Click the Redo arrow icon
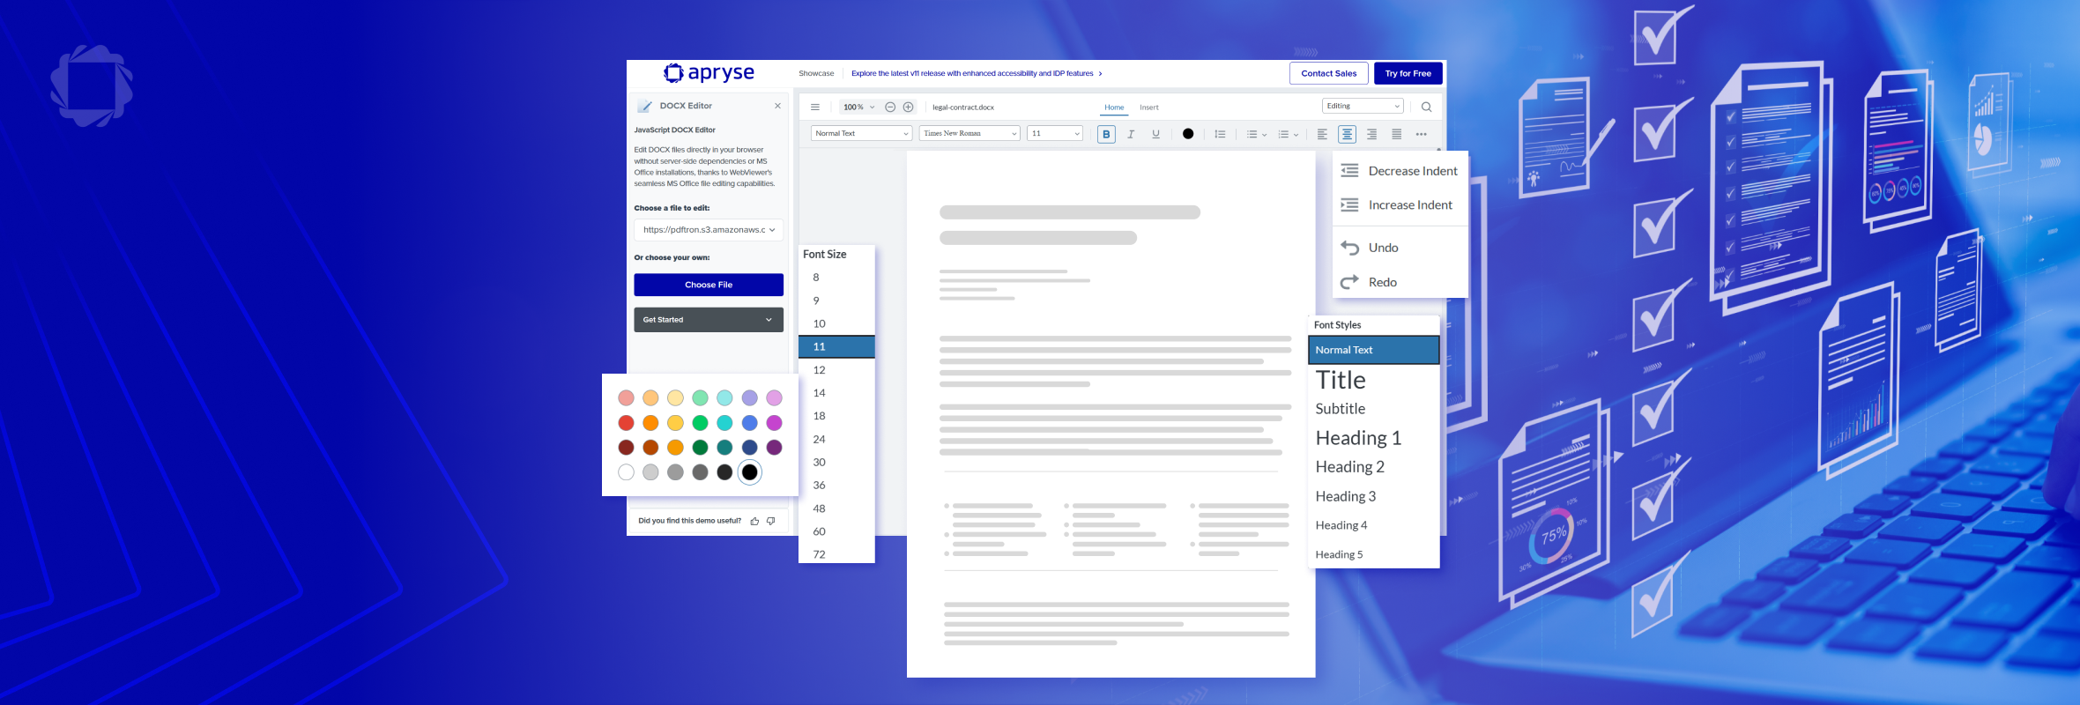 [1349, 282]
